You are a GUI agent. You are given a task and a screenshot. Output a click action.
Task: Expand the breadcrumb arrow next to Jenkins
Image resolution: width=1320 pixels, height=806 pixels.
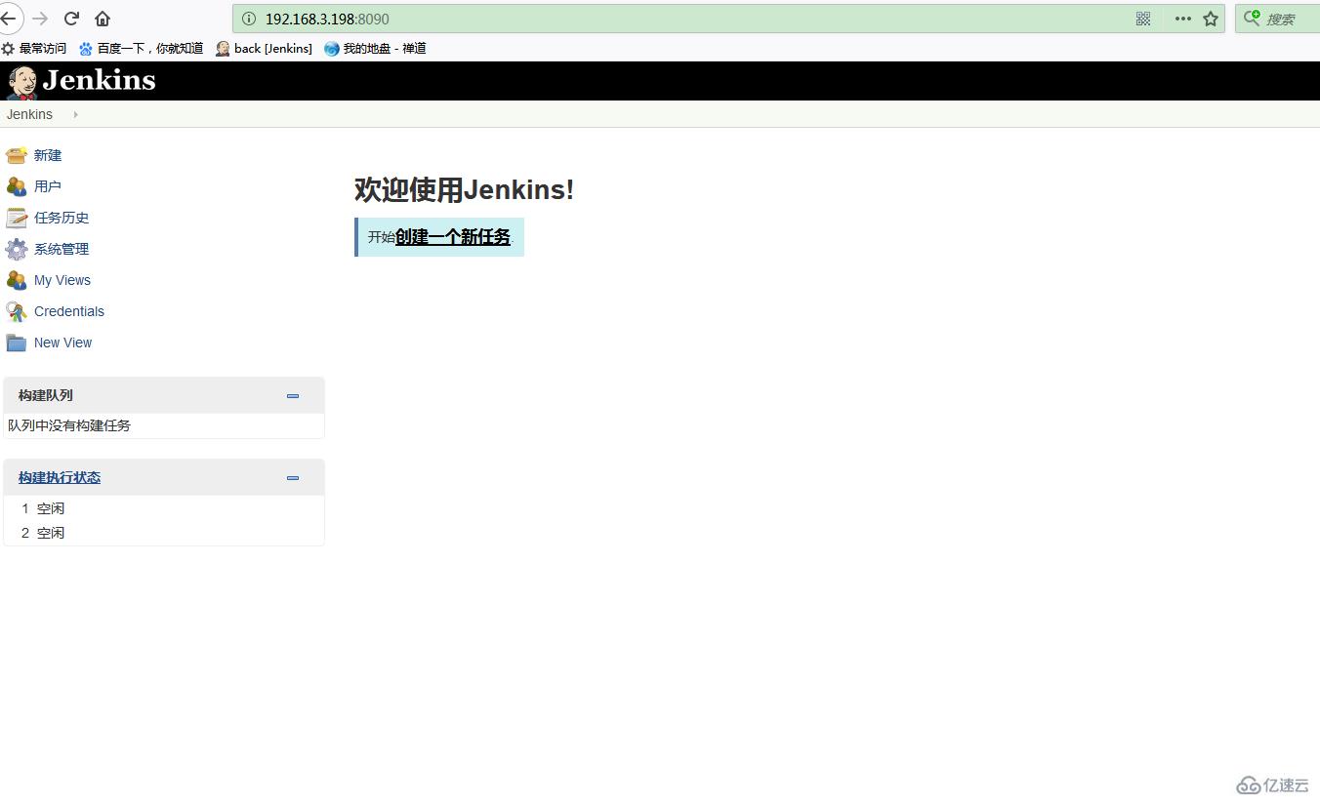coord(75,114)
